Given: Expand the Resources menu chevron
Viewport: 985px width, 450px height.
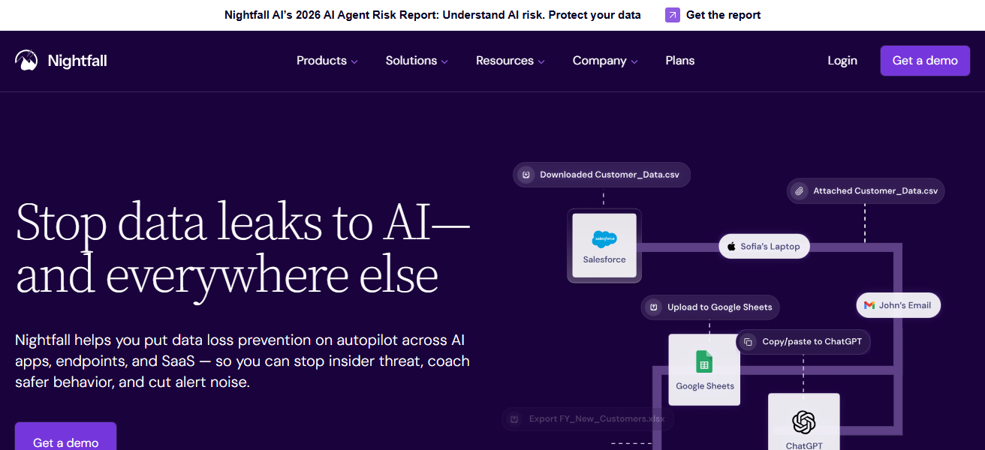Looking at the screenshot, I should pos(541,61).
